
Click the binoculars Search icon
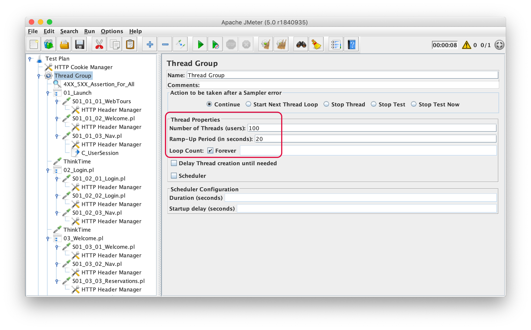[x=301, y=44]
